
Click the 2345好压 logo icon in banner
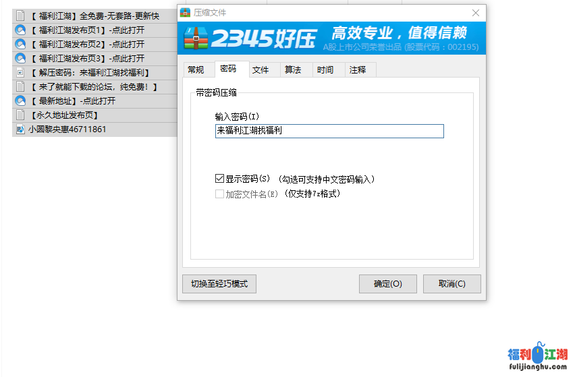tap(197, 38)
